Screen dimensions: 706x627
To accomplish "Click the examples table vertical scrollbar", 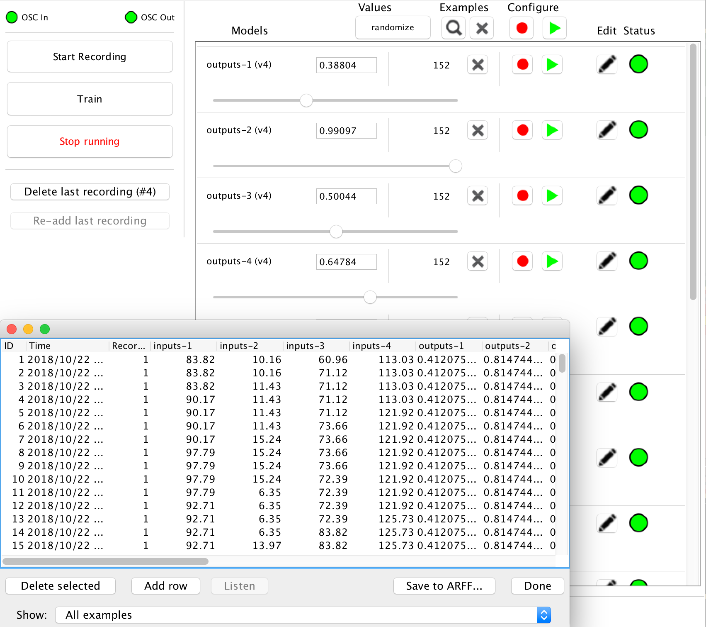I will (562, 363).
